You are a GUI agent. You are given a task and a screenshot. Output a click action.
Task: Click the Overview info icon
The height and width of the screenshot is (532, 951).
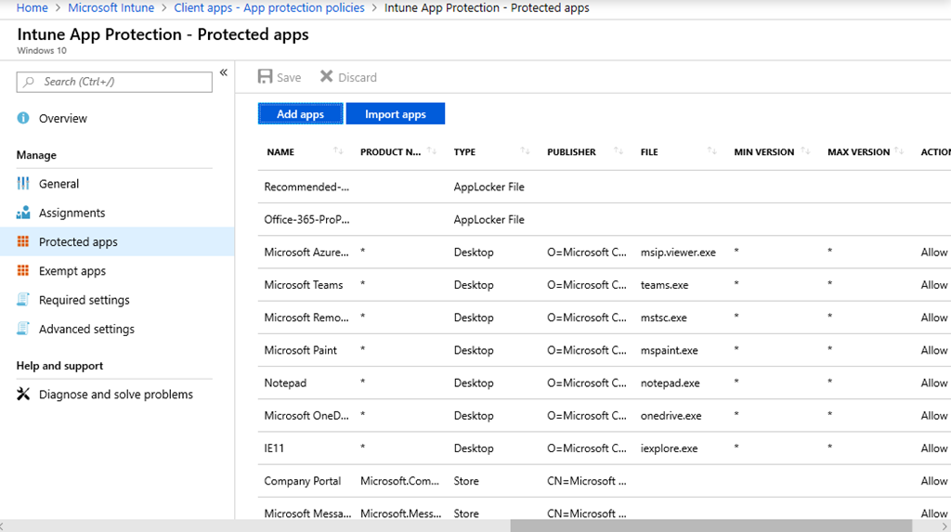[23, 119]
